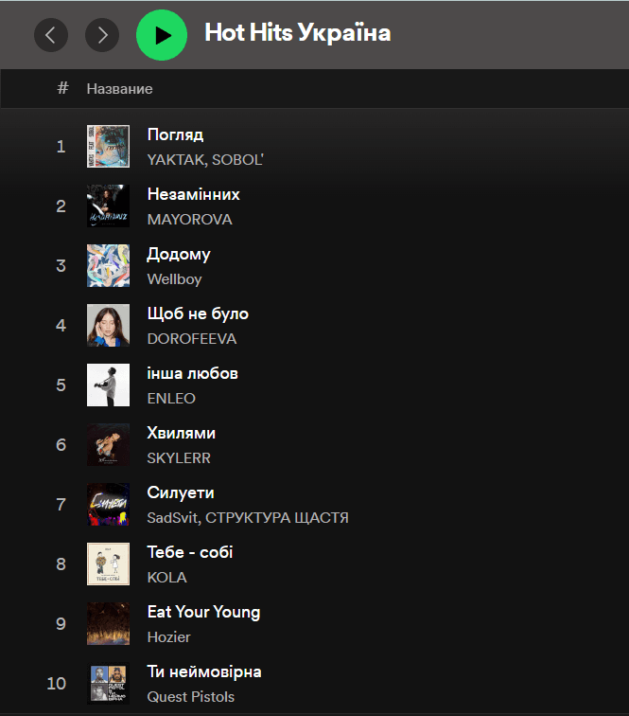The image size is (629, 716).
Task: Click the Щоб не було cover image
Action: click(108, 326)
